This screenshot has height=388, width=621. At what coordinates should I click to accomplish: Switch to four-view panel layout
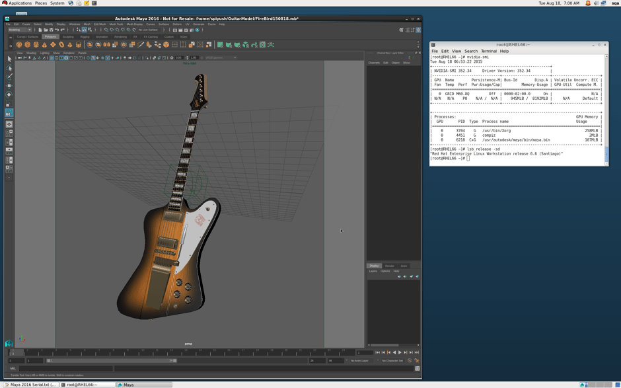(x=9, y=133)
